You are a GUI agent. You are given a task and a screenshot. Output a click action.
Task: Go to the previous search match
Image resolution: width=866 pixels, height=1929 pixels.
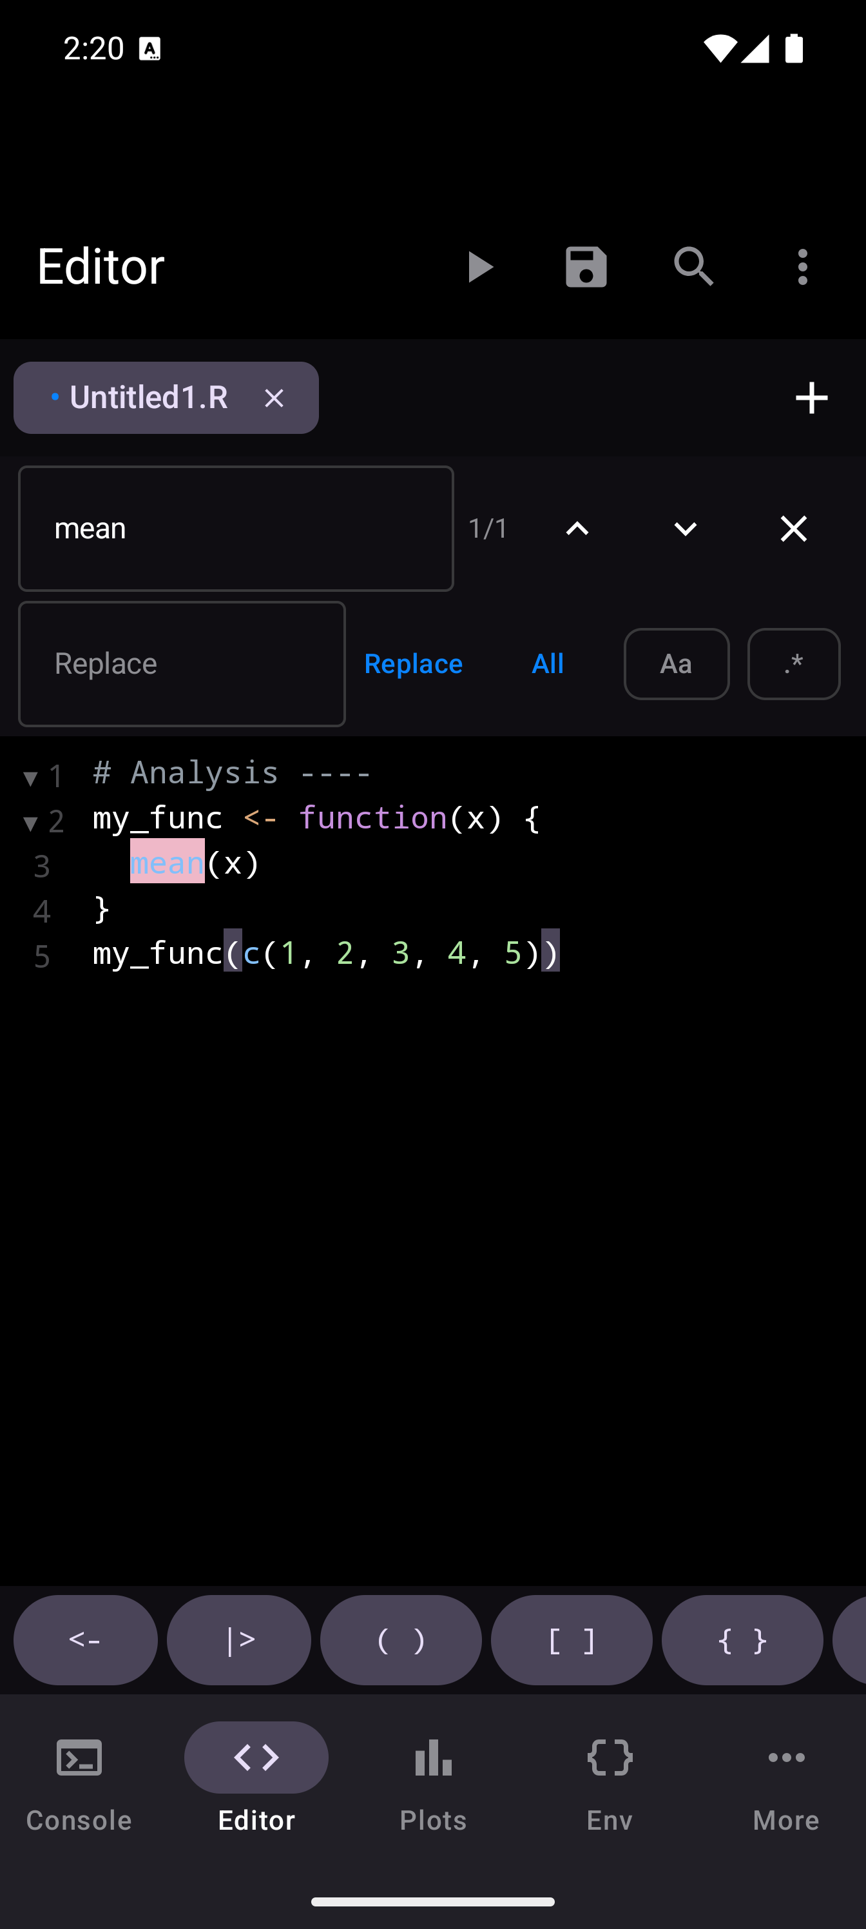(577, 529)
